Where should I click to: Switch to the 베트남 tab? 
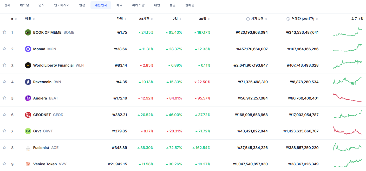coord(24,5)
